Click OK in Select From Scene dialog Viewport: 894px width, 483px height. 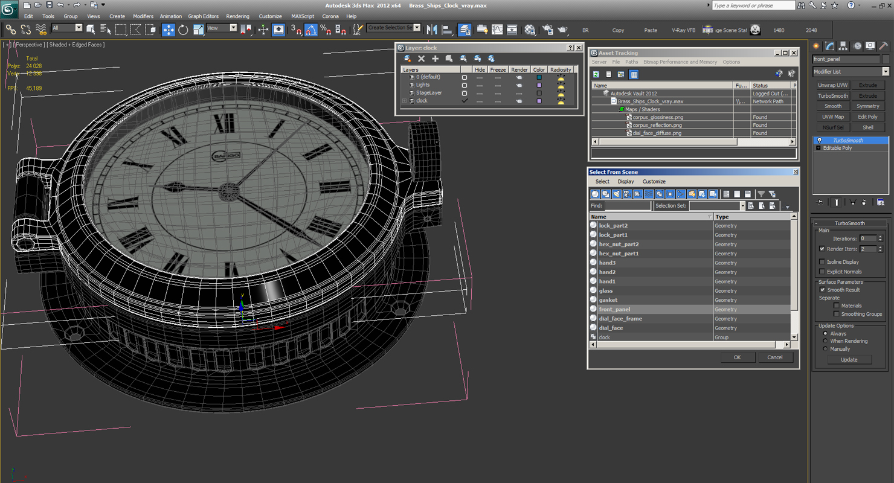(737, 357)
